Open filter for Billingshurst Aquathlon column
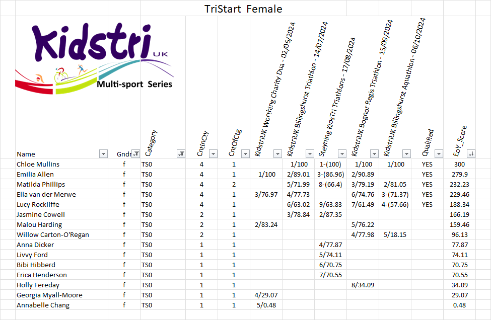This screenshot has width=491, height=320. tap(406, 154)
